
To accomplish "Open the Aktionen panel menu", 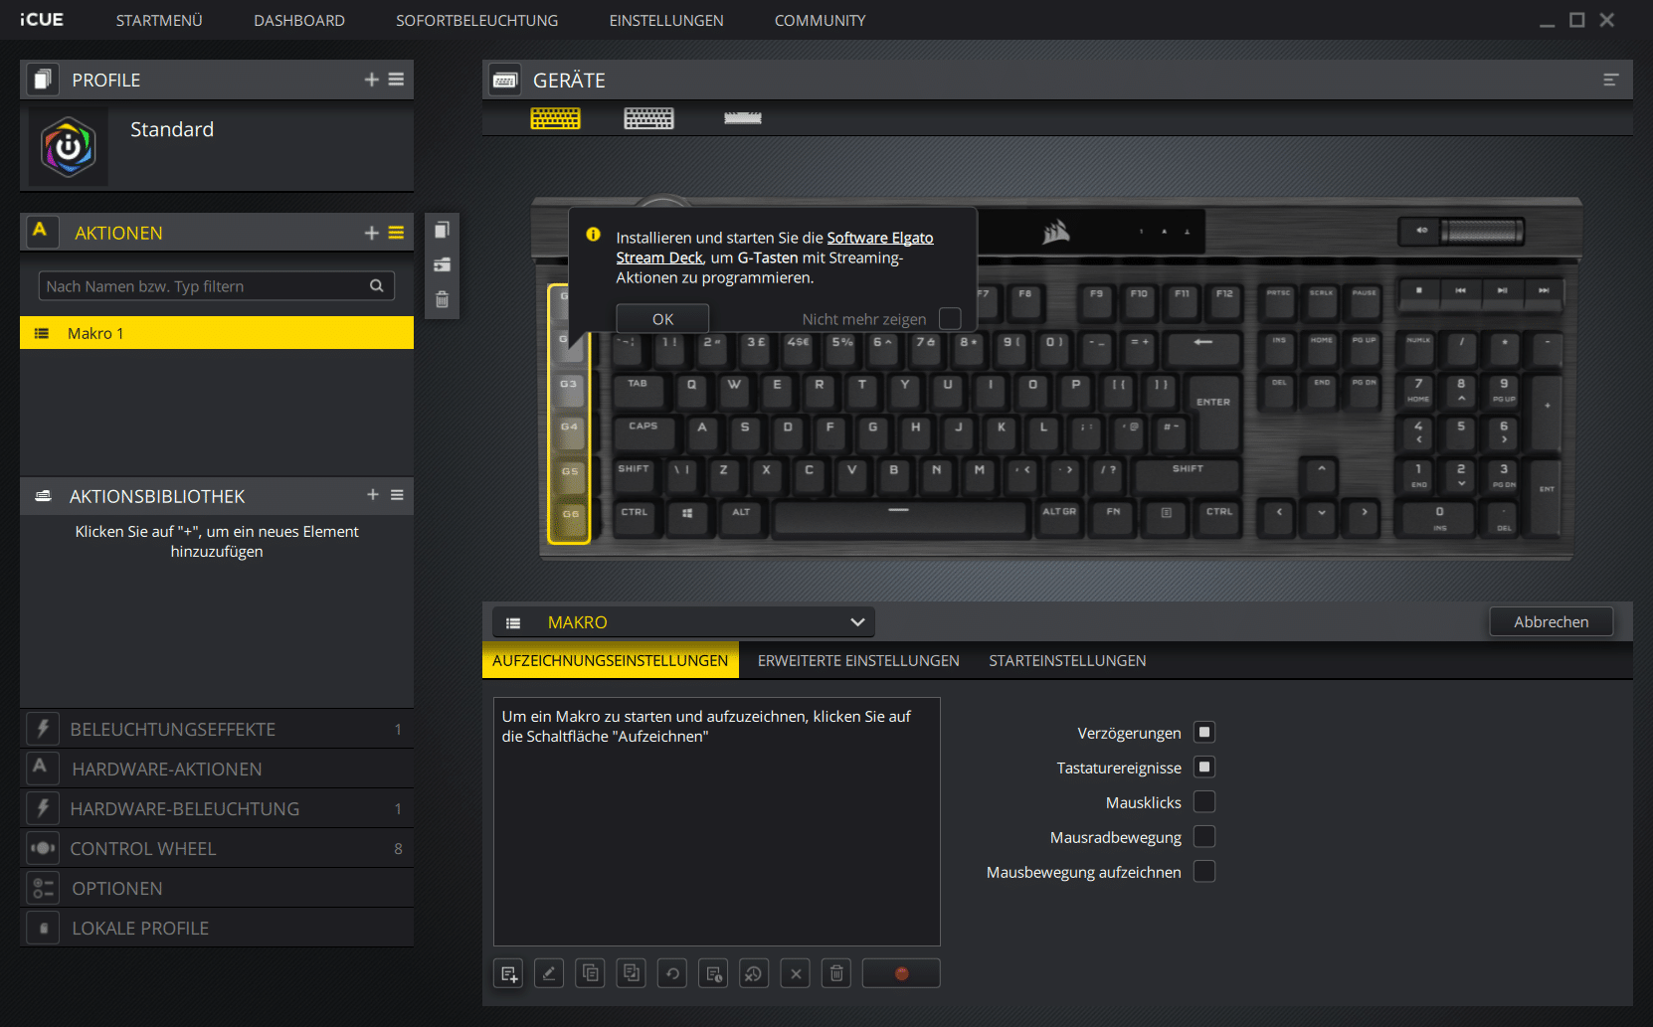I will (x=396, y=233).
